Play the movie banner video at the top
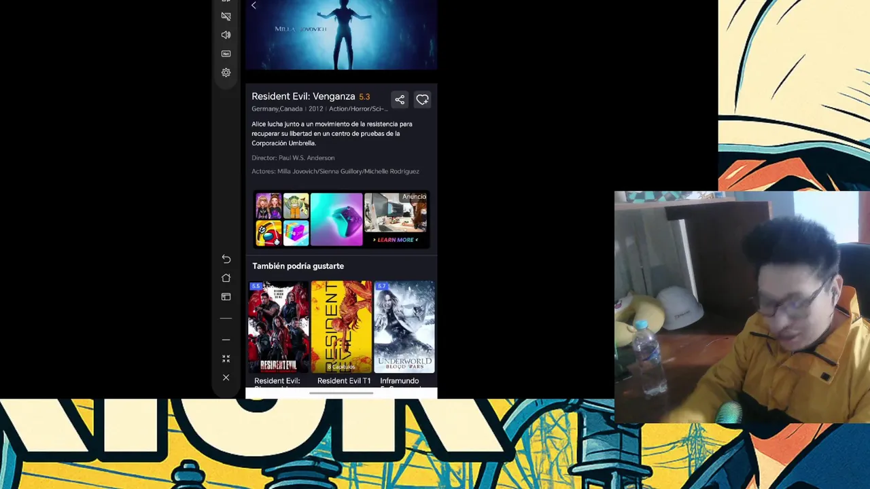 [341, 35]
